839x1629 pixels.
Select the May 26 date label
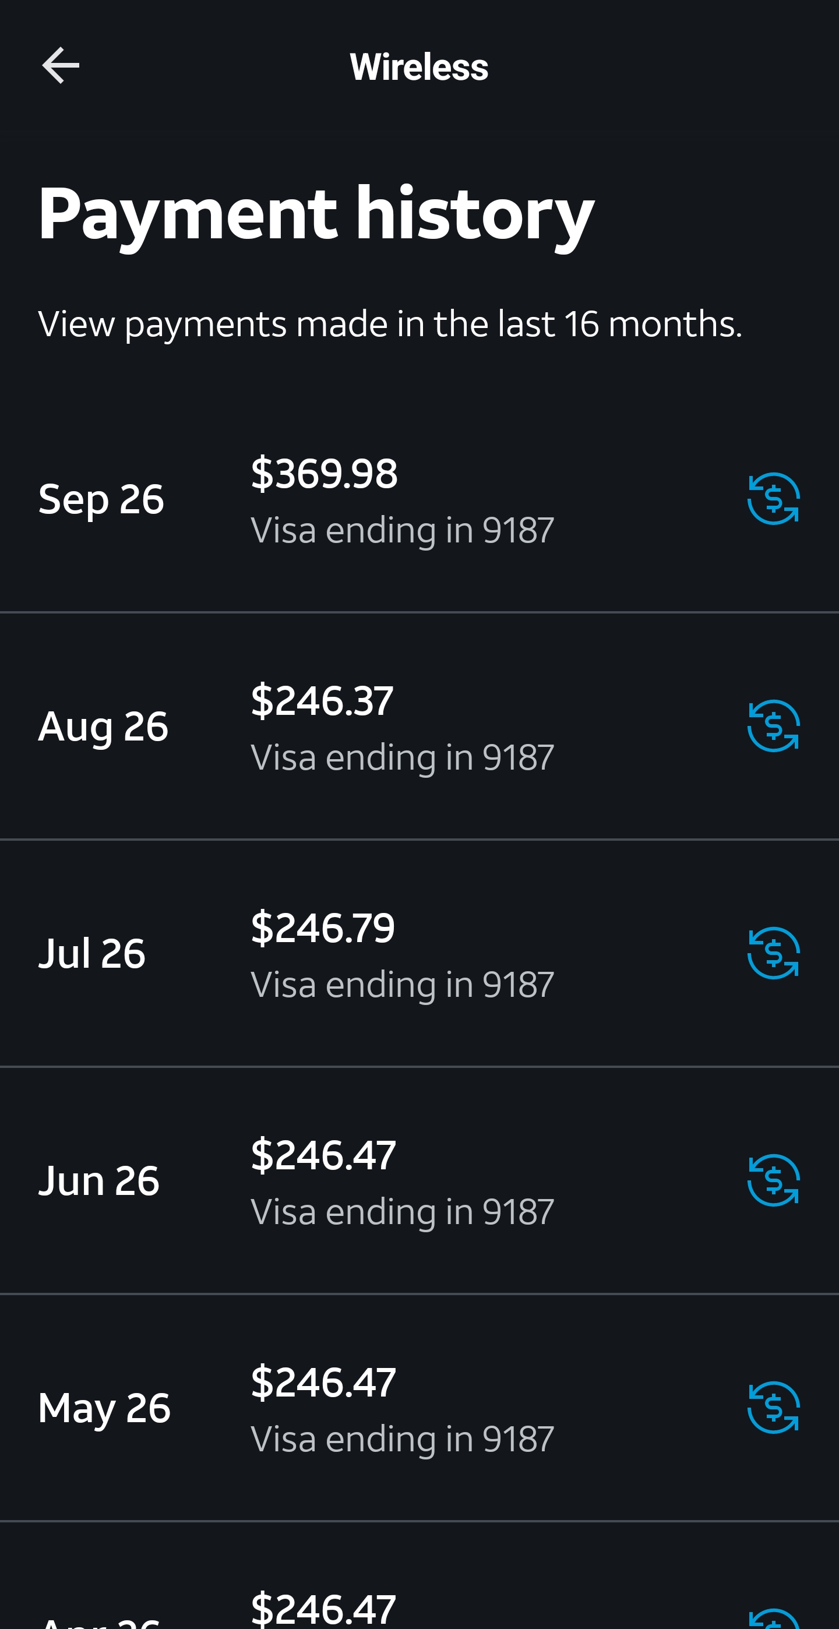click(x=104, y=1408)
